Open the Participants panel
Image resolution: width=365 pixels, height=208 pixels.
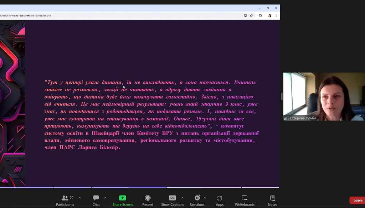(65, 198)
